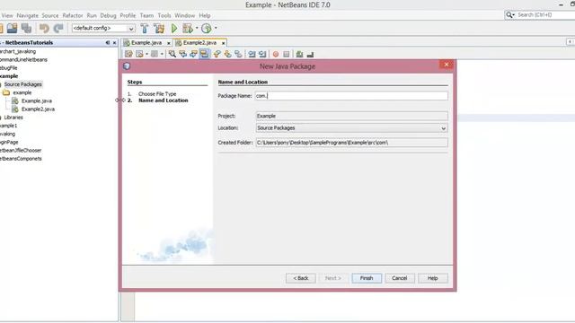The width and height of the screenshot is (575, 323).
Task: Click the Profile Project clock icon
Action: pos(207,28)
